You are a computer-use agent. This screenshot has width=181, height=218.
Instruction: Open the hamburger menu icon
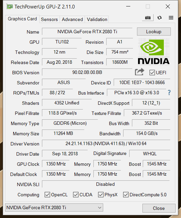coord(171,18)
